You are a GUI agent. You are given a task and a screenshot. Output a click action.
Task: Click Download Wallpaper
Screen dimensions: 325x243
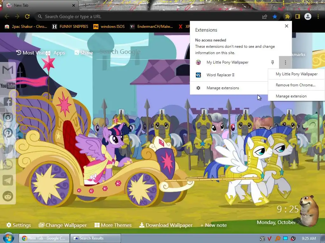166,225
